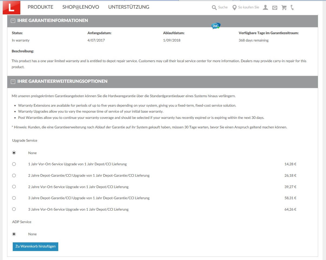Open the Chat bubble icon

click(216, 26)
